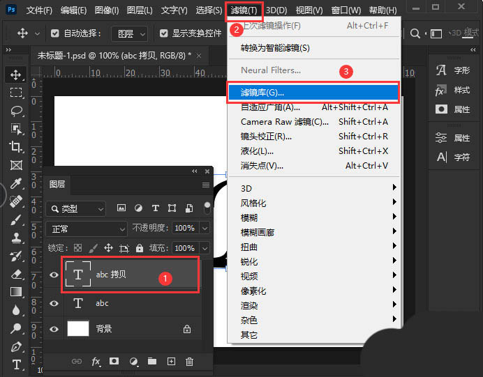The image size is (483, 377).
Task: Open the 类型 layer filter dropdown
Action: click(76, 209)
